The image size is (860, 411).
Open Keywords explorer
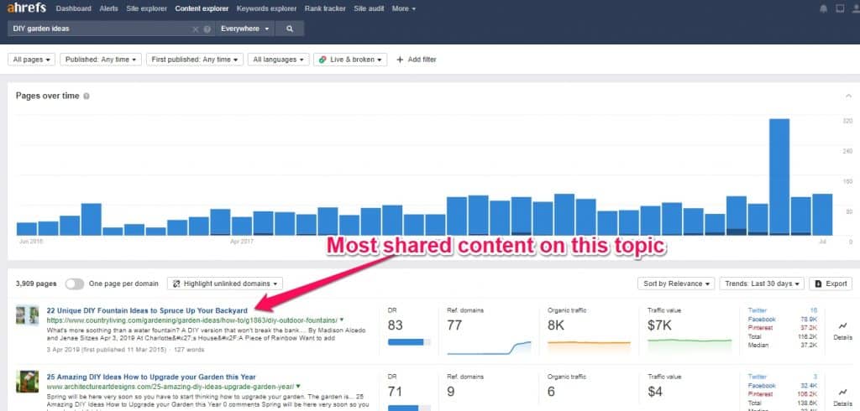266,8
